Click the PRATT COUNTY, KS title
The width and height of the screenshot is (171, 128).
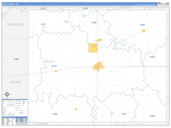[10, 4]
